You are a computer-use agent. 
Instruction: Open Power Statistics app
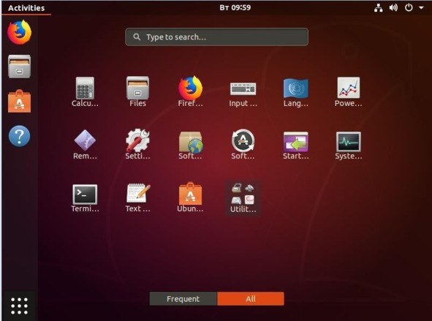[x=348, y=92]
